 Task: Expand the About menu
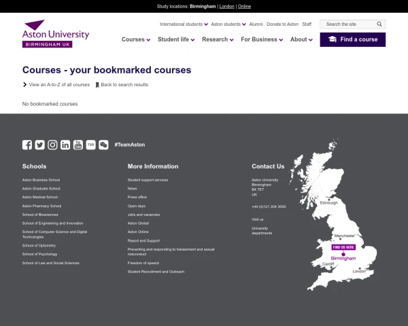(x=301, y=39)
